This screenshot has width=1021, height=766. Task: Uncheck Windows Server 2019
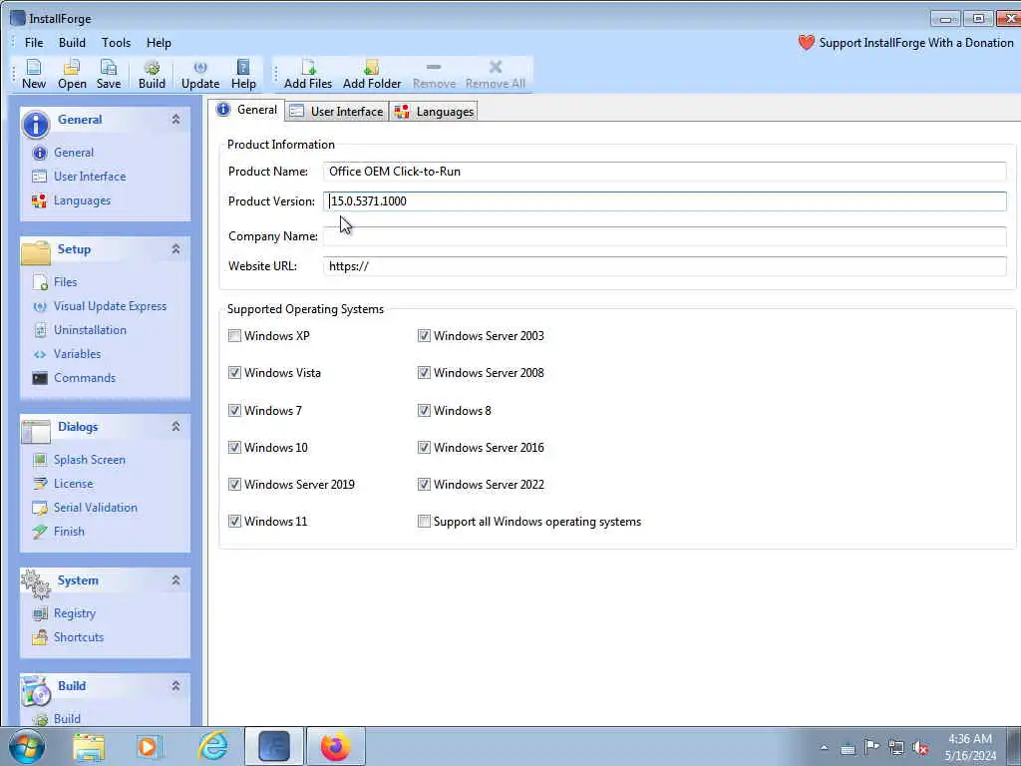click(x=234, y=485)
